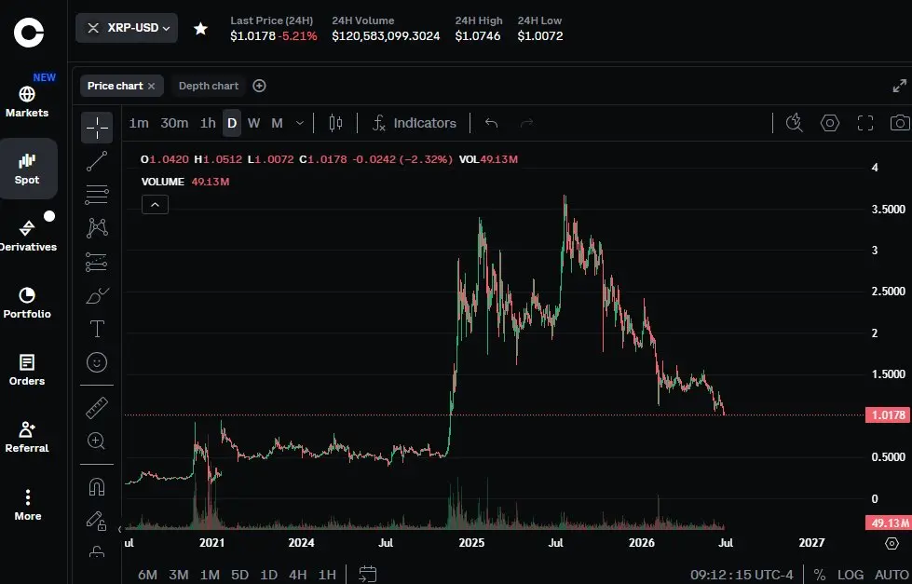Image resolution: width=912 pixels, height=584 pixels.
Task: Select the 6M date range
Action: pos(148,575)
